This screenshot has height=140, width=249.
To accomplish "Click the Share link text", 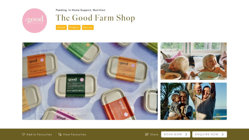I will click(x=154, y=134).
